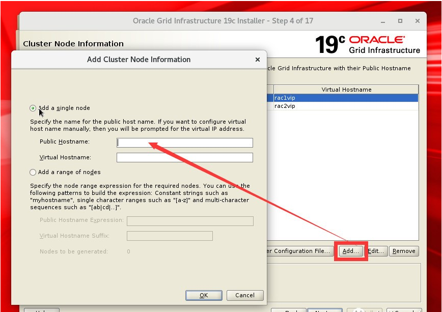
Task: Click the Edit... button in installer window
Action: [x=376, y=251]
